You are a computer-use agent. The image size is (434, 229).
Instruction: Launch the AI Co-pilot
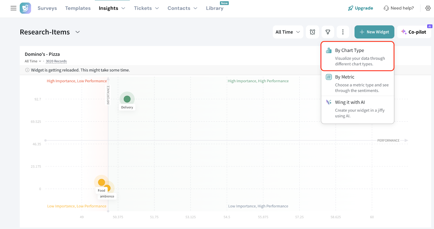click(x=414, y=32)
